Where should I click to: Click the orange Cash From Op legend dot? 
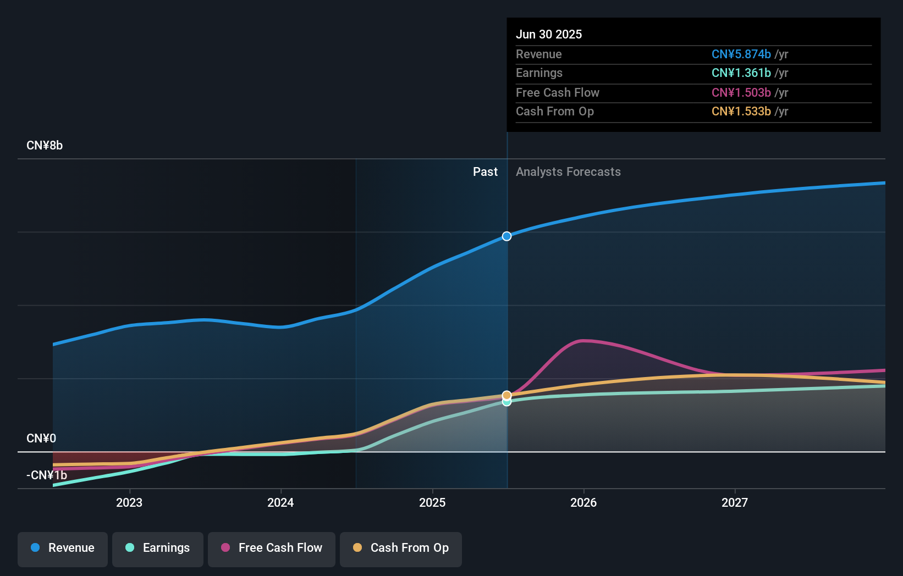357,548
